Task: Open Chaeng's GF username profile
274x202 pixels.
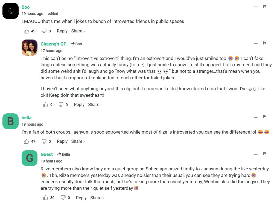Action: pos(53,44)
